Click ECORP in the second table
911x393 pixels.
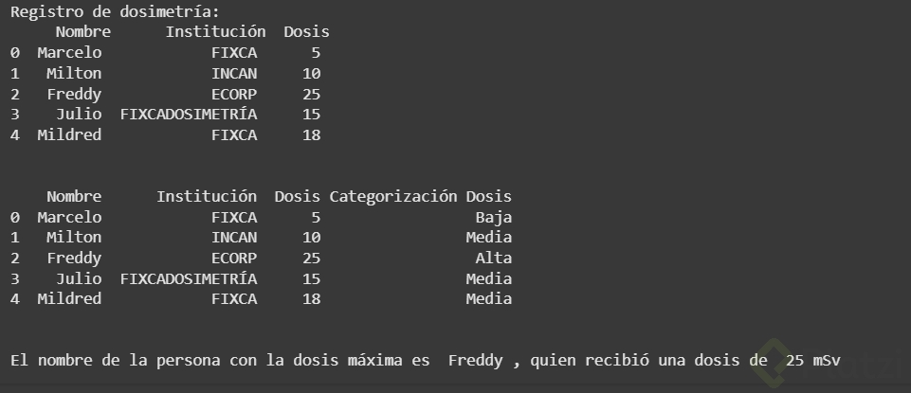coord(233,259)
